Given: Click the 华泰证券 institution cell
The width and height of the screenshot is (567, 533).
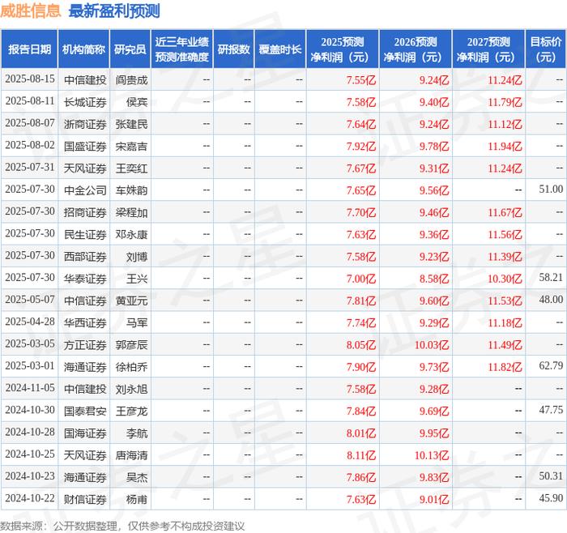Looking at the screenshot, I should 85,279.
